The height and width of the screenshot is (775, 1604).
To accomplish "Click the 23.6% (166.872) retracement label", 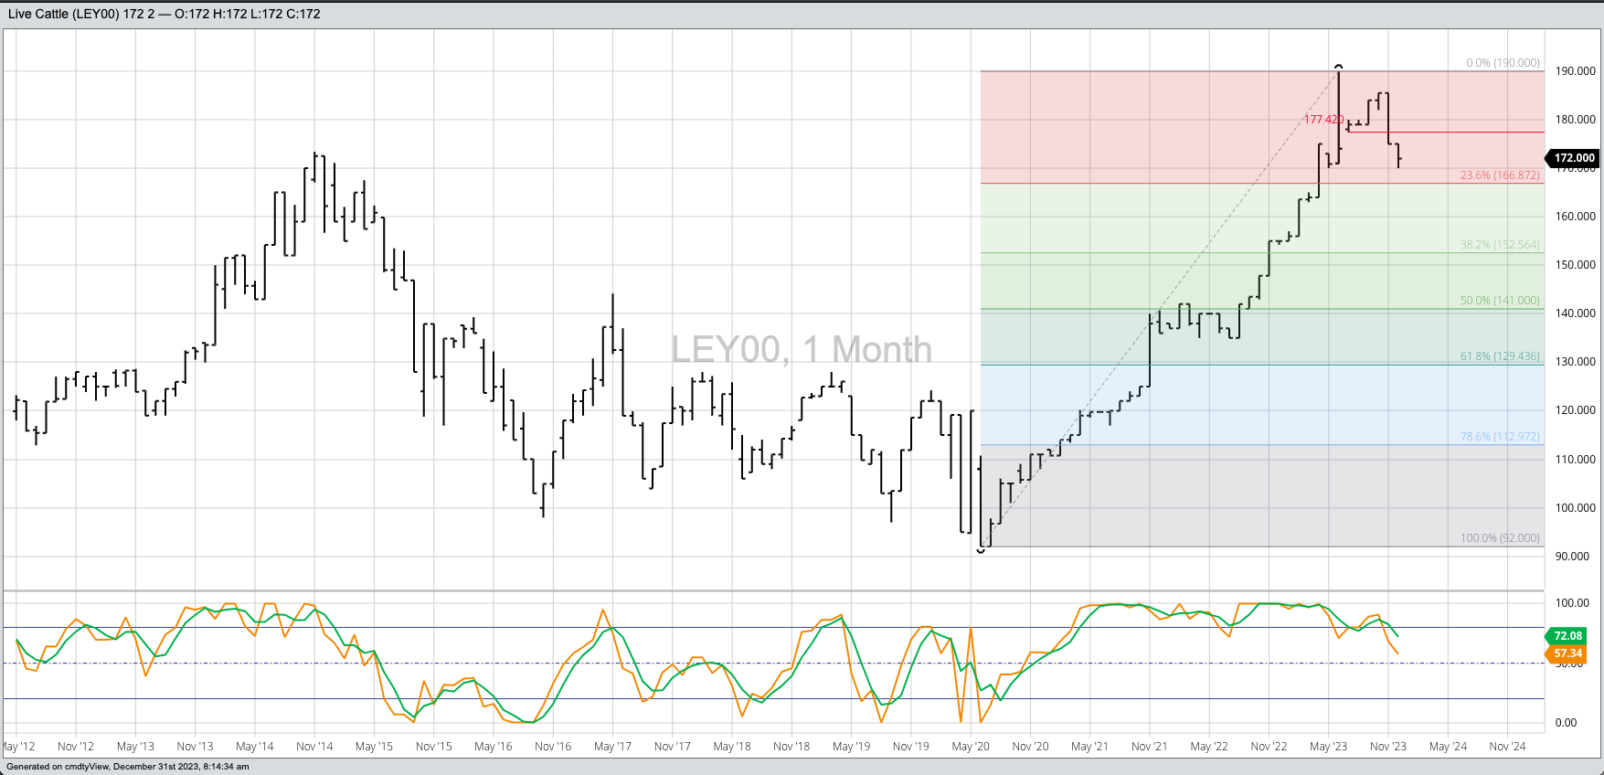I will tap(1499, 175).
